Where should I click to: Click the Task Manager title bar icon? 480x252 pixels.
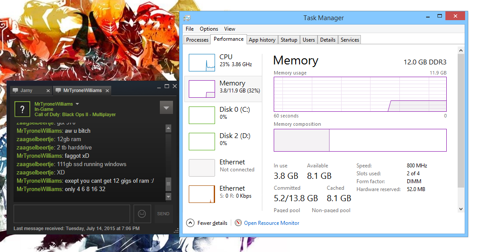click(187, 18)
